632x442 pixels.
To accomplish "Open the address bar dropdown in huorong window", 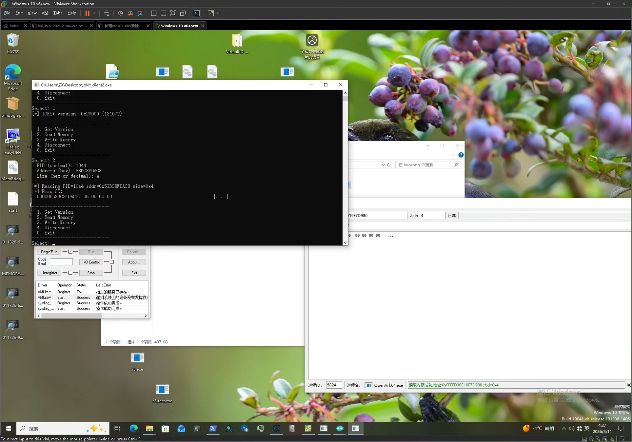I will click(x=383, y=165).
